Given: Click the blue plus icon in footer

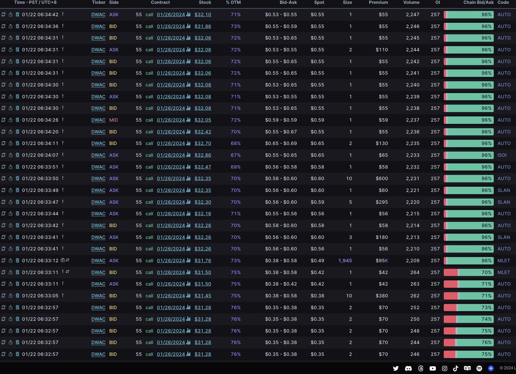Looking at the screenshot, I should [x=491, y=368].
